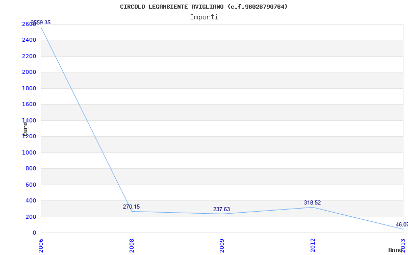Click y-axis value 400
Viewport: 408px width, 255px height.
(31, 201)
